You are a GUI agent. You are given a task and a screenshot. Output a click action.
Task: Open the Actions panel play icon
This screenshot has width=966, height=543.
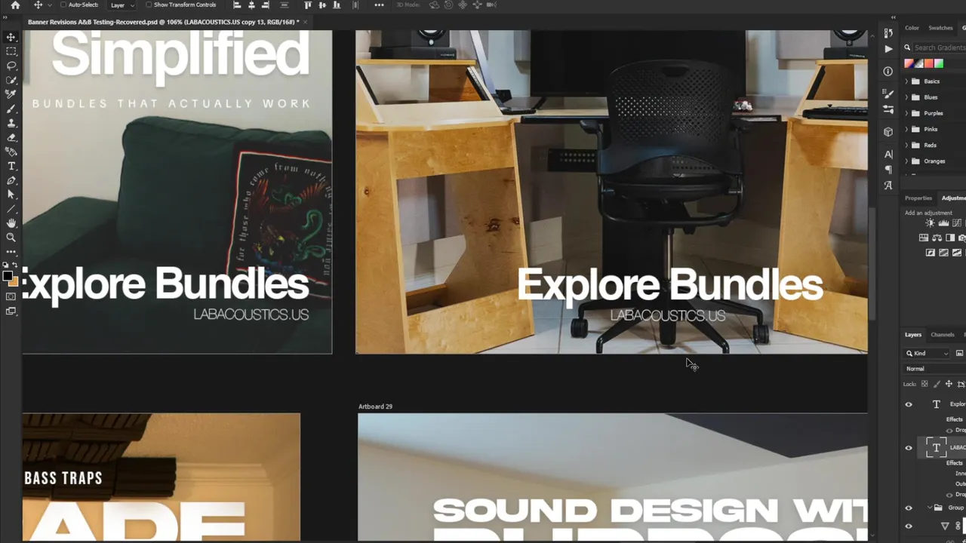888,48
